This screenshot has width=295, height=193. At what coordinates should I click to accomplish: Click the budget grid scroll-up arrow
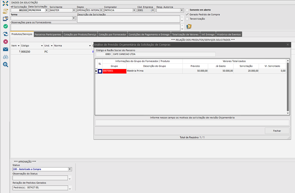pyautogui.click(x=288, y=61)
